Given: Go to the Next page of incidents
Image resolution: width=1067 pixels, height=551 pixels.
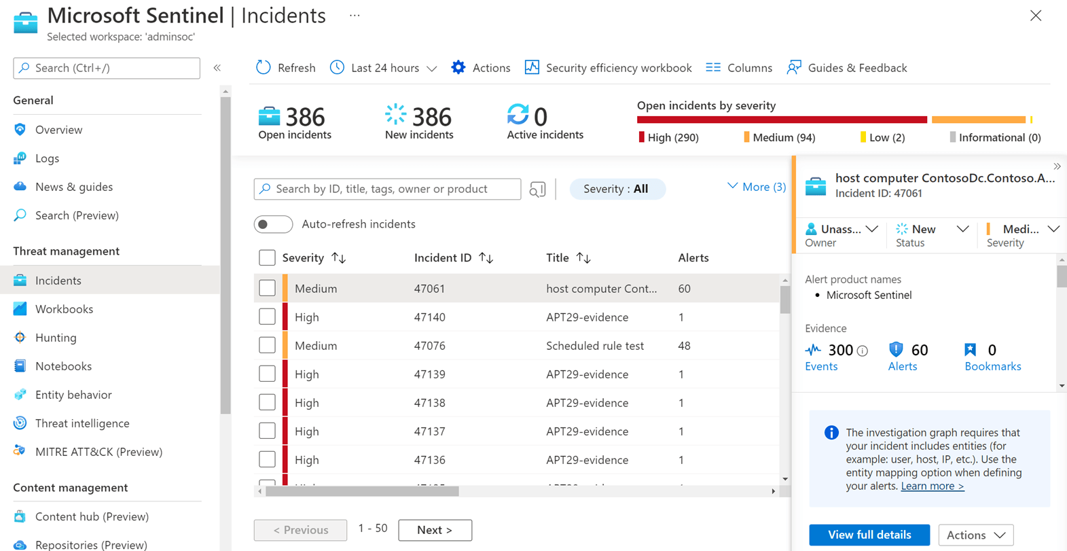Looking at the screenshot, I should (435, 530).
